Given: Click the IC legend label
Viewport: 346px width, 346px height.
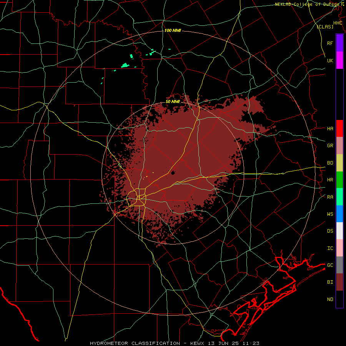Looking at the screenshot, I should coord(330,248).
